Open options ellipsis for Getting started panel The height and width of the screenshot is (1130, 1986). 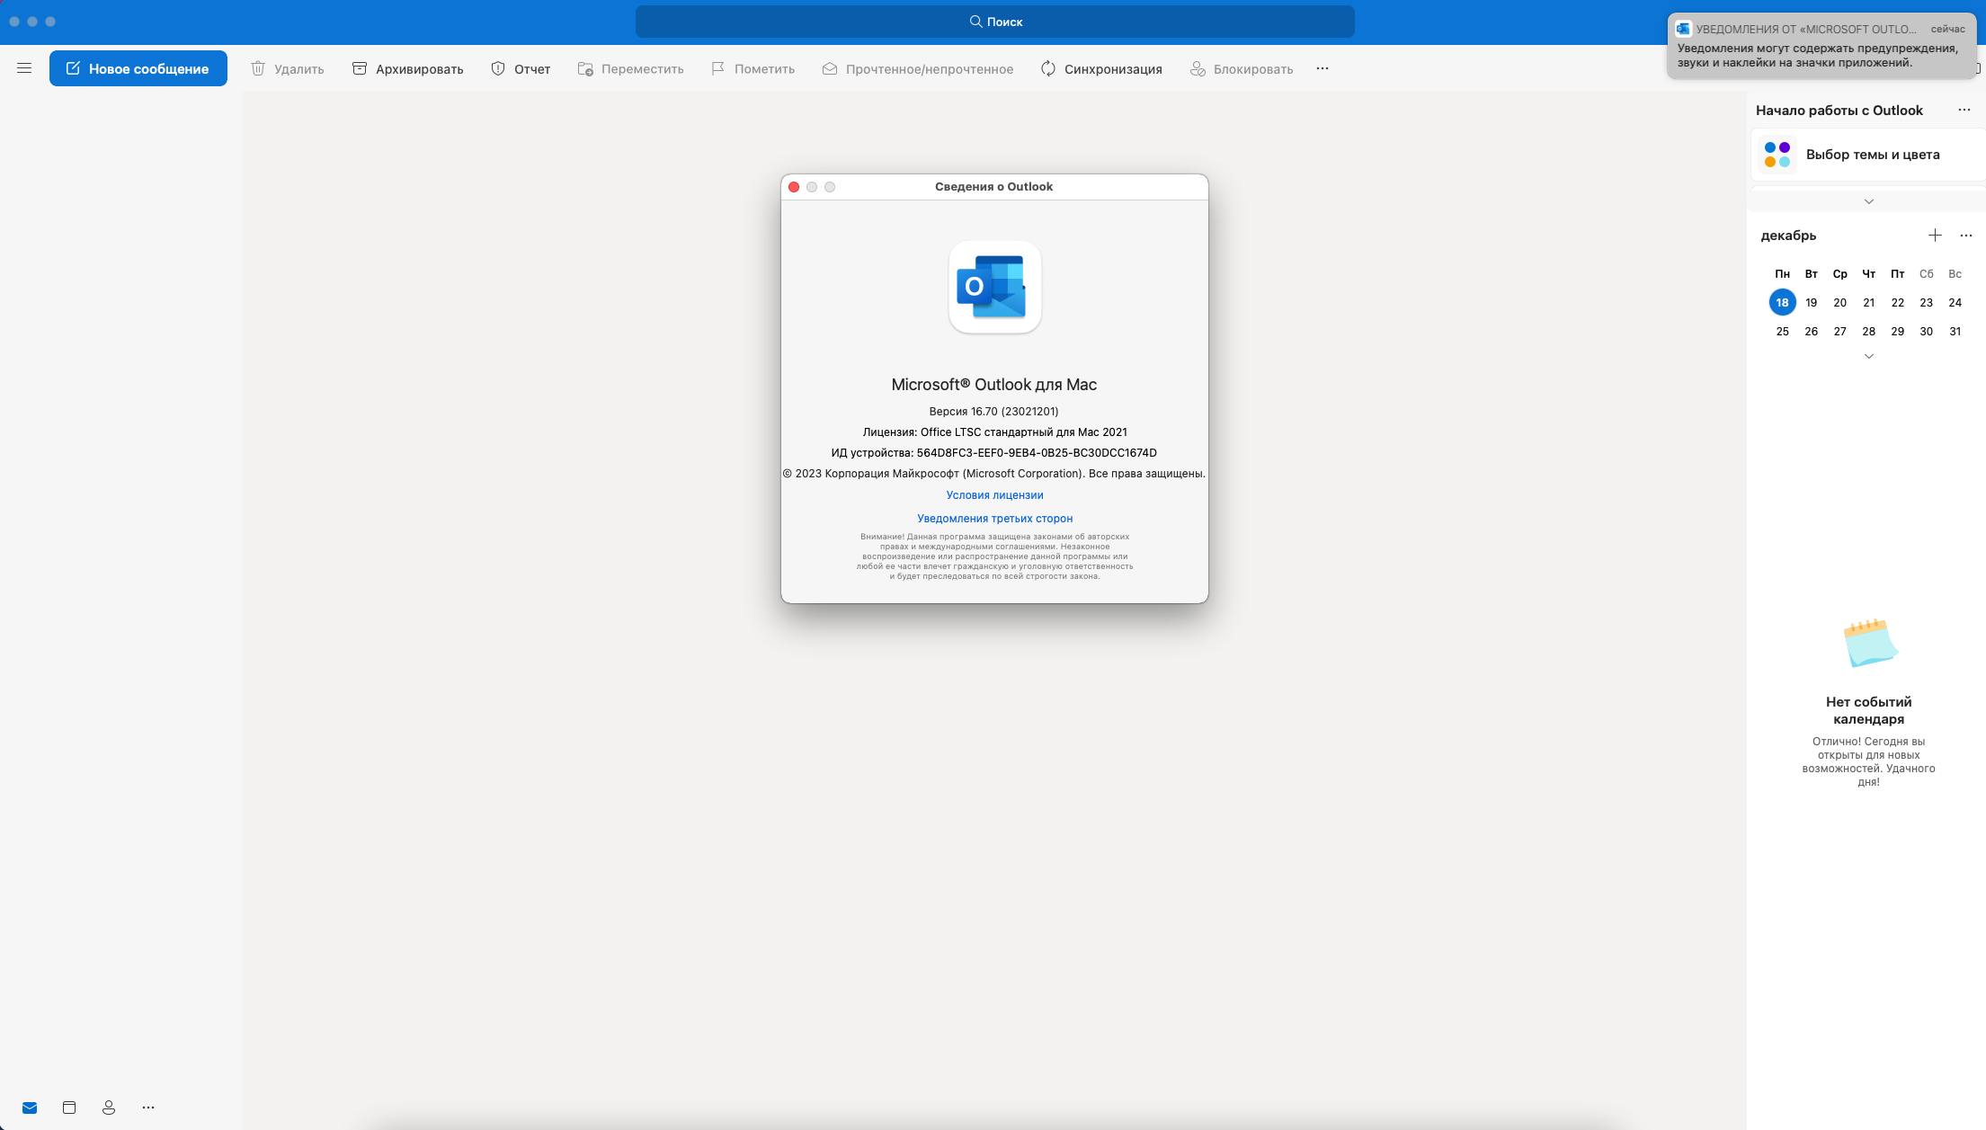tap(1964, 110)
